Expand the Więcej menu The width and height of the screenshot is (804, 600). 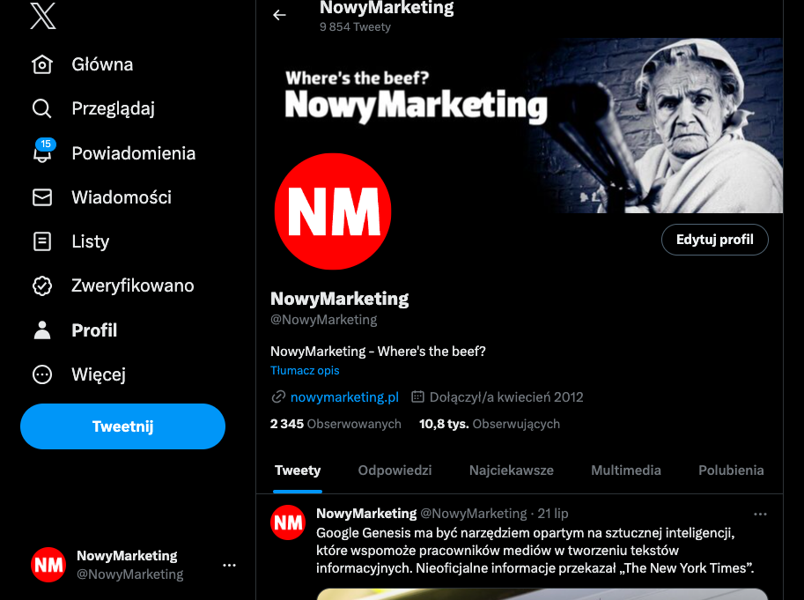42,374
